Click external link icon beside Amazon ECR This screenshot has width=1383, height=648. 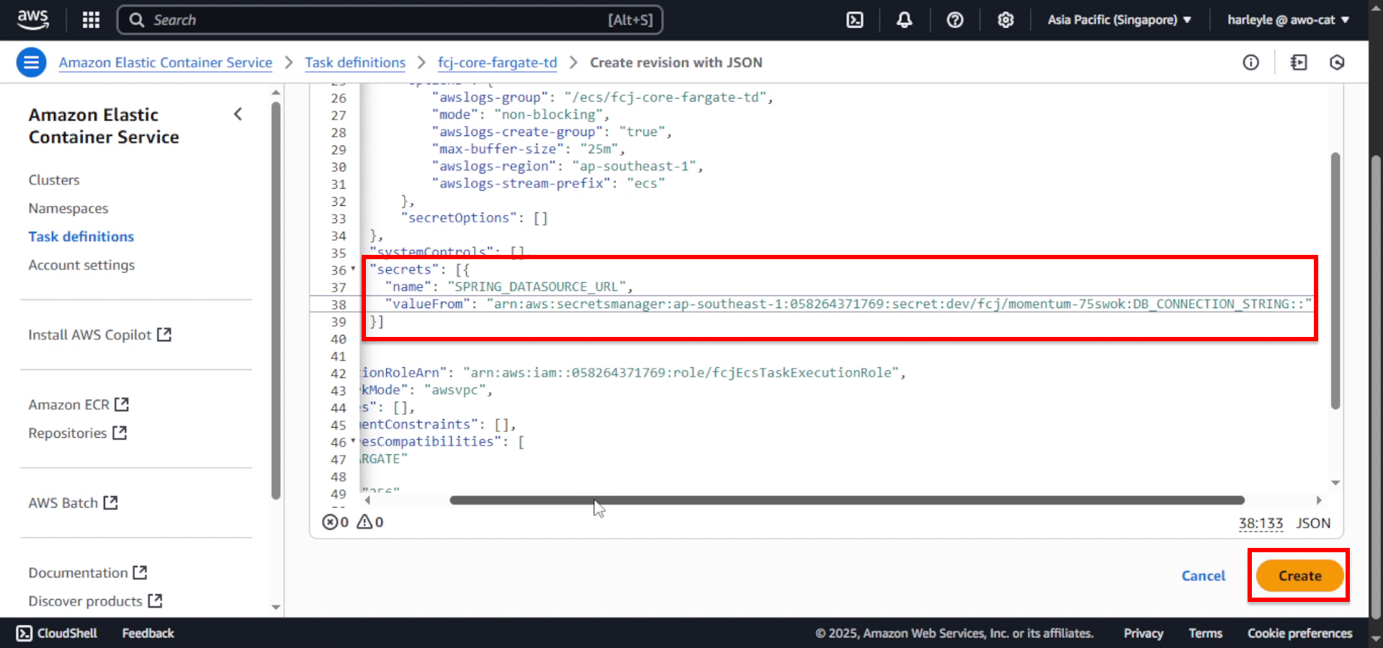pyautogui.click(x=122, y=404)
